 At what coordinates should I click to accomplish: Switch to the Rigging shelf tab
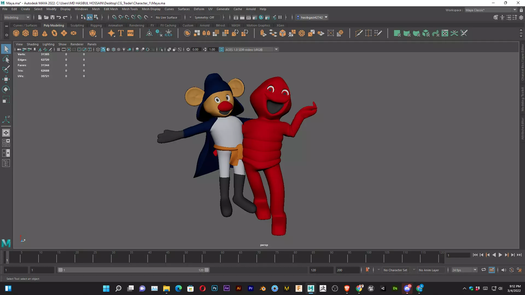(x=96, y=25)
